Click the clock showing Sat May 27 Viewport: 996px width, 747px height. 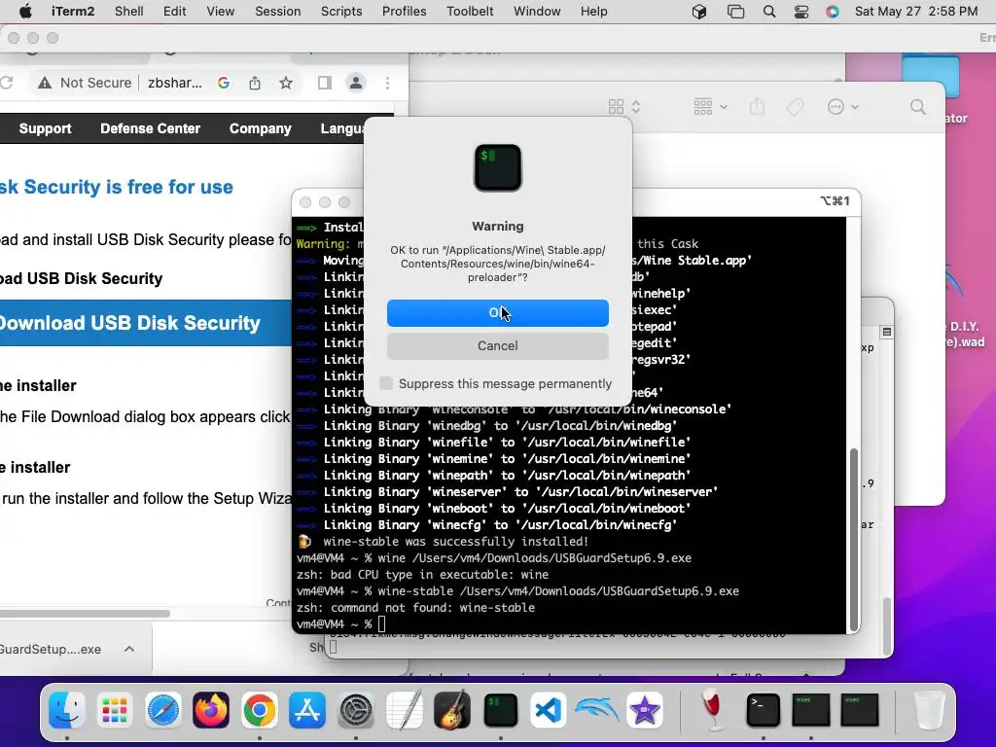click(x=916, y=11)
